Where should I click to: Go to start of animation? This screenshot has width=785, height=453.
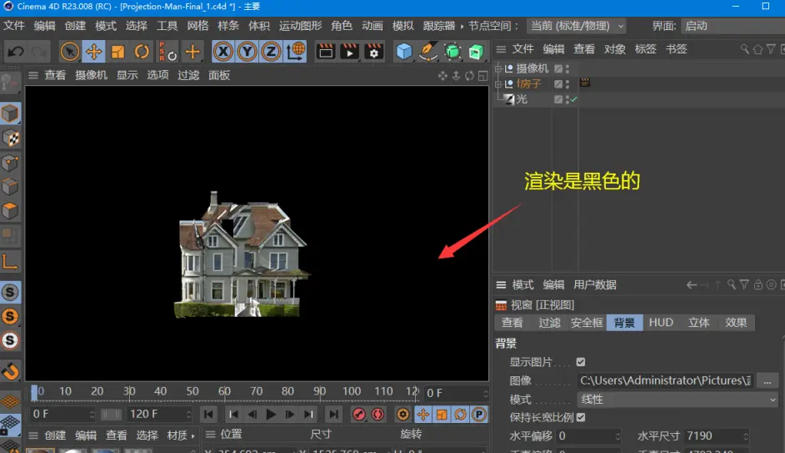tap(208, 415)
